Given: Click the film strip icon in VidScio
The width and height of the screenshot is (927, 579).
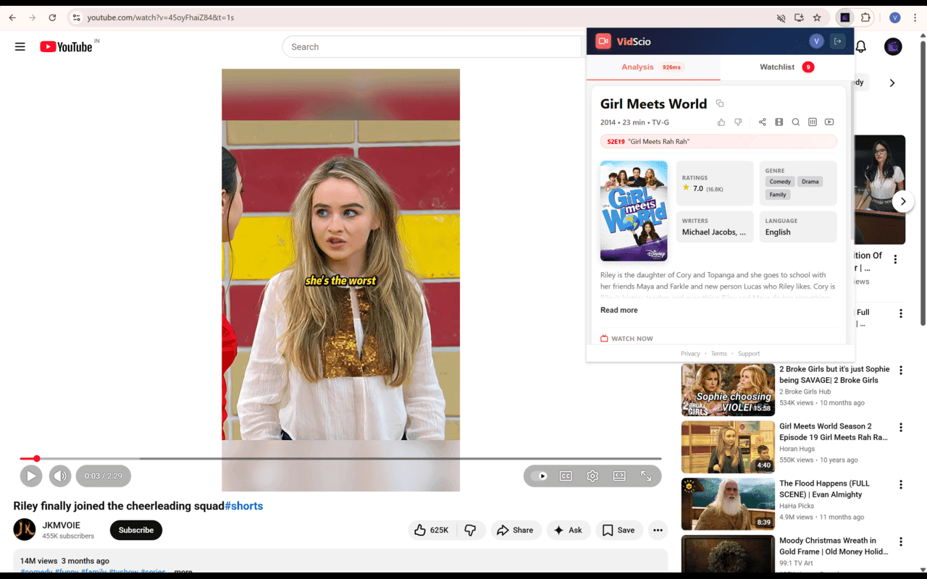Looking at the screenshot, I should [779, 122].
